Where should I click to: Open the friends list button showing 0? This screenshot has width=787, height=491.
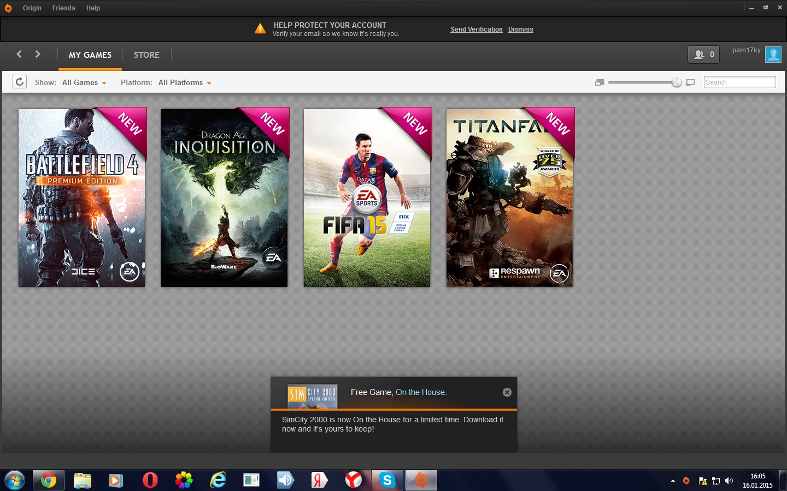tap(703, 55)
